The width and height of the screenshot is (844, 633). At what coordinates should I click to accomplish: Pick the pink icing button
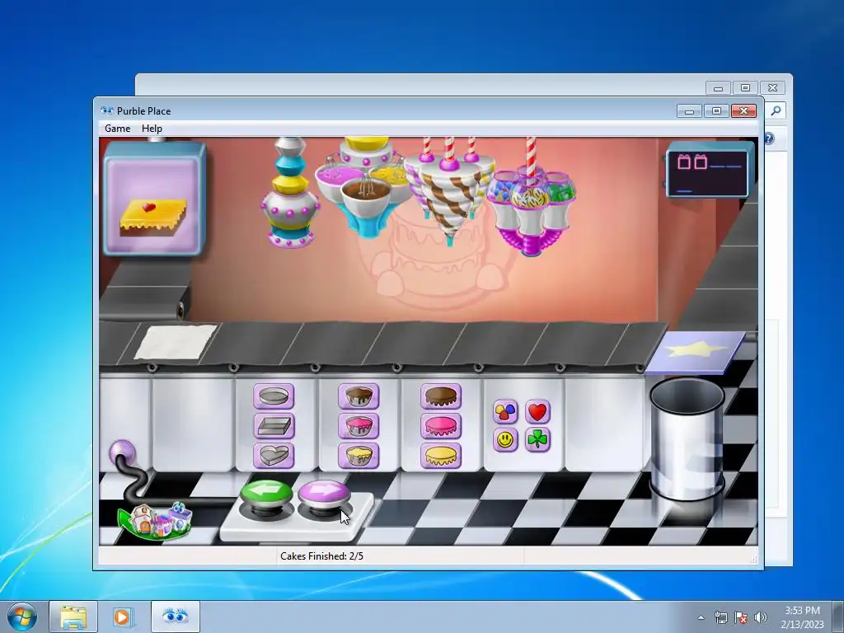point(441,426)
